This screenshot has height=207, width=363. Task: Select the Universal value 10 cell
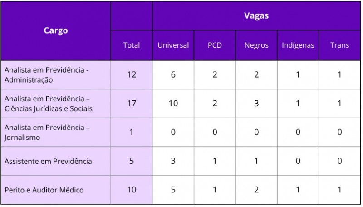point(173,103)
